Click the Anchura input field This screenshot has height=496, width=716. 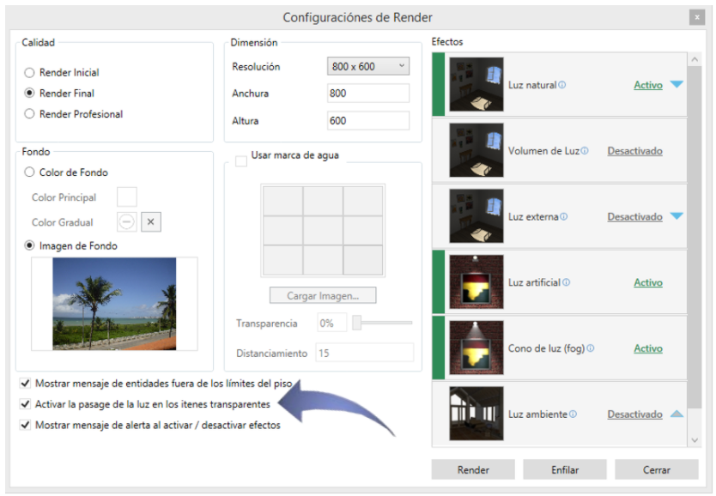tap(368, 93)
